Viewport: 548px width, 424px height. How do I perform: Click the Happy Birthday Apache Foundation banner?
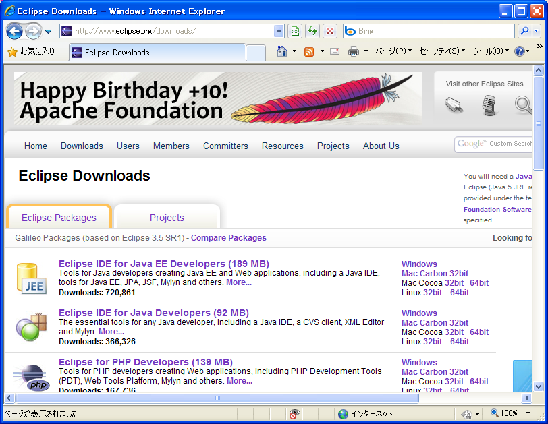tap(218, 99)
